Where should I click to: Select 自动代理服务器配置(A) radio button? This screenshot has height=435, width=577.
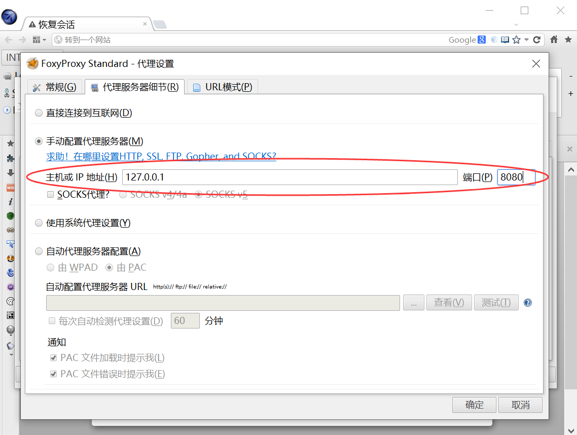point(39,251)
